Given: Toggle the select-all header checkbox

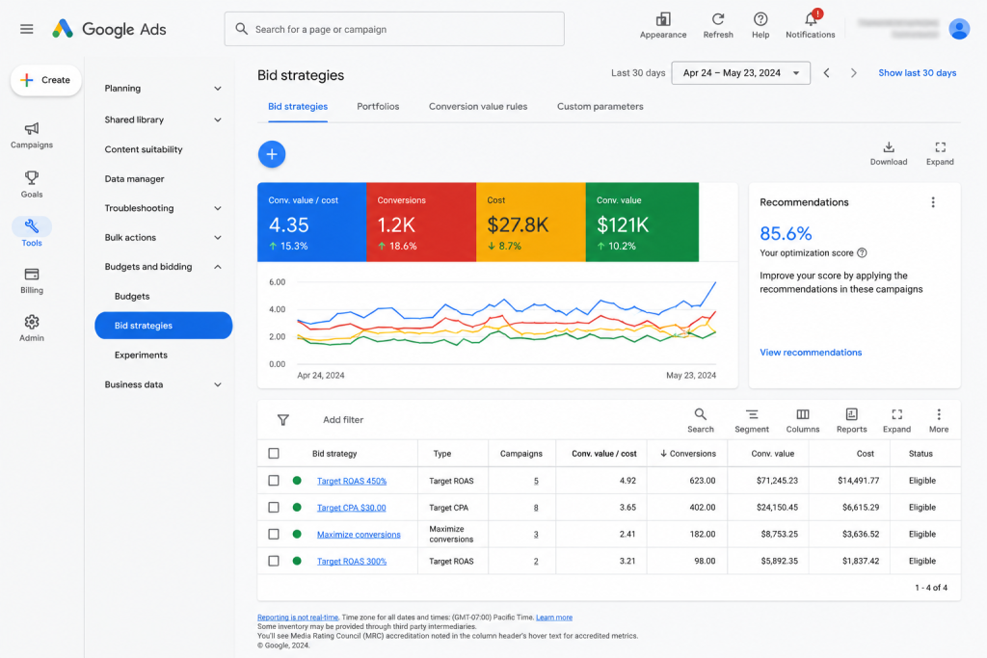Looking at the screenshot, I should (273, 454).
